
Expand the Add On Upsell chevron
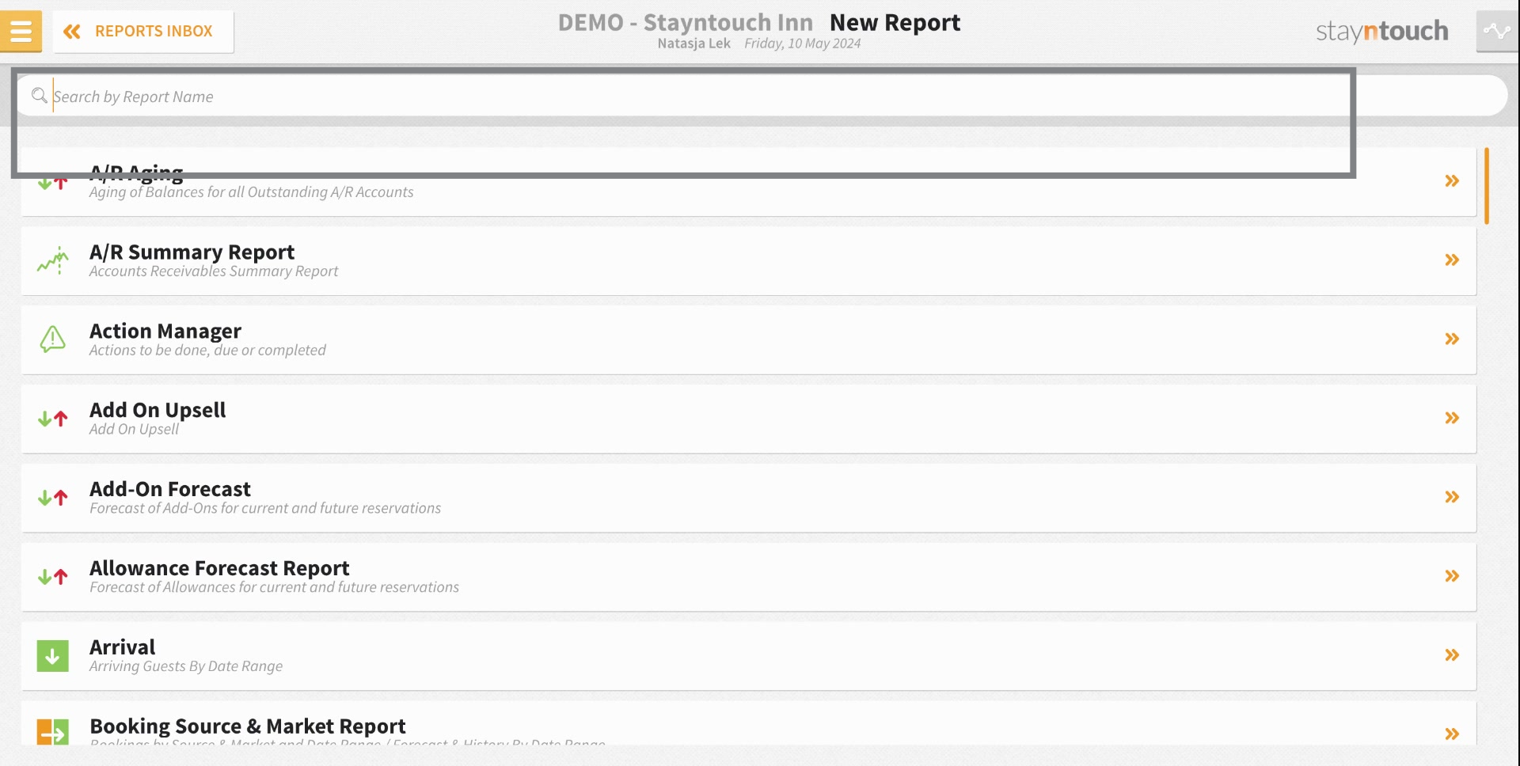click(1452, 418)
